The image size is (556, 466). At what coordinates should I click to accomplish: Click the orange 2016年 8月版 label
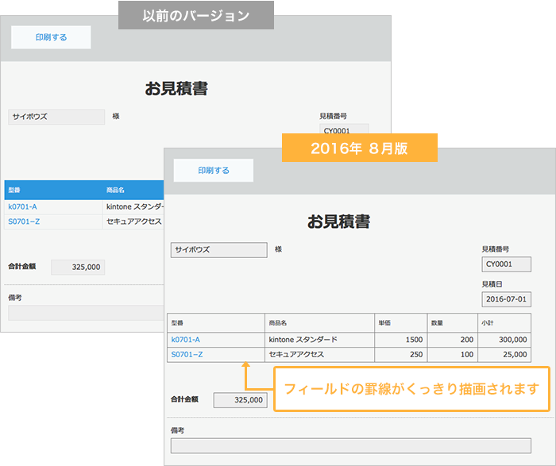click(359, 148)
